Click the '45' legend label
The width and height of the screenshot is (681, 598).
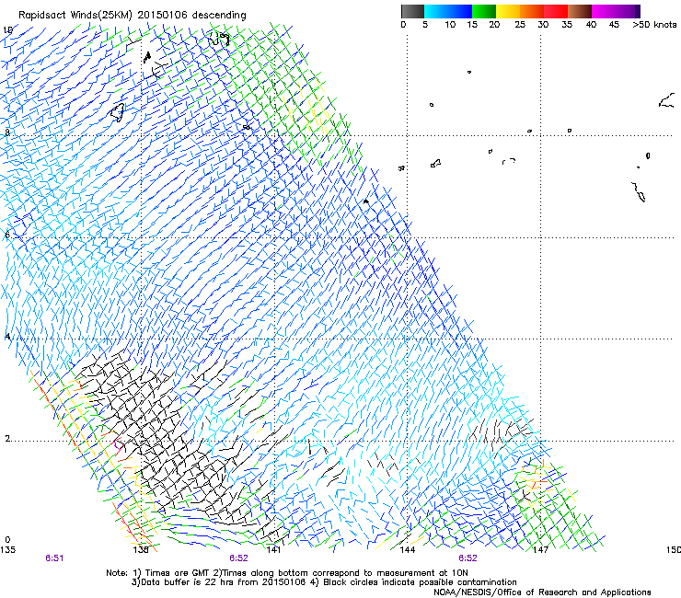(x=614, y=25)
